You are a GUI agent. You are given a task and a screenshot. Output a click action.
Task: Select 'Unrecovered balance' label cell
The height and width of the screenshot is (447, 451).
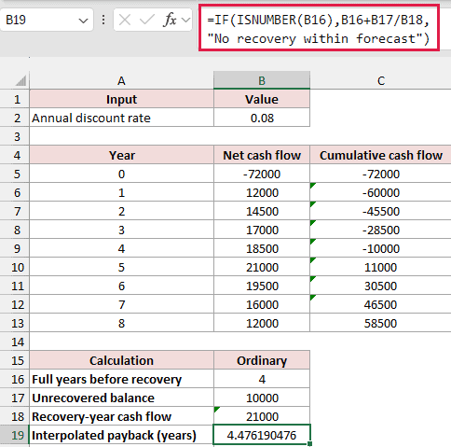tap(121, 398)
